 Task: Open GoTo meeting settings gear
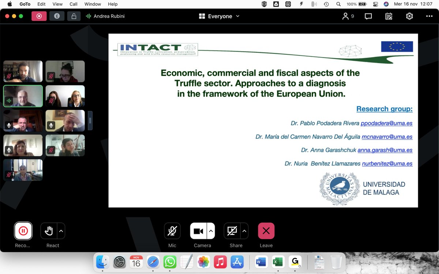[409, 16]
